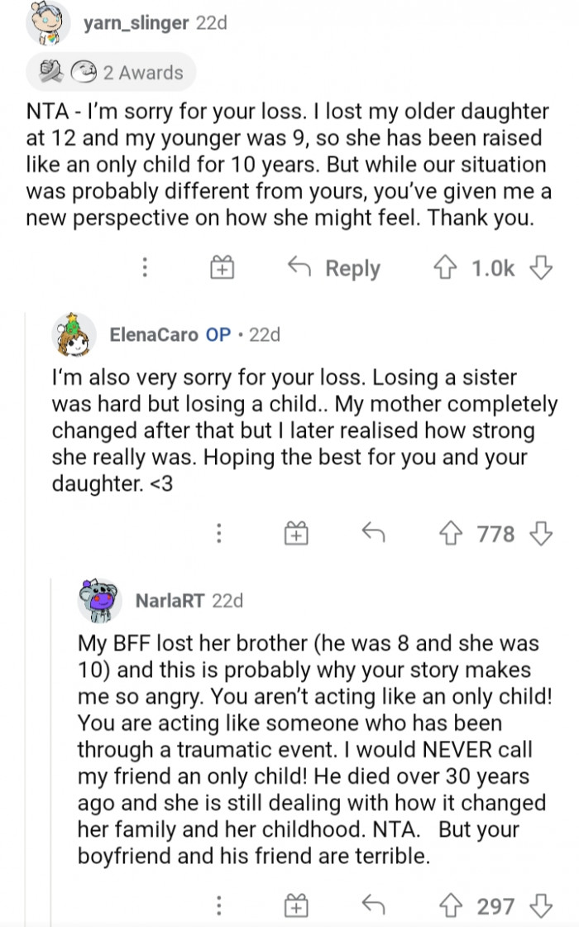
Task: Downvote NarlaRT's comment
Action: (x=541, y=906)
